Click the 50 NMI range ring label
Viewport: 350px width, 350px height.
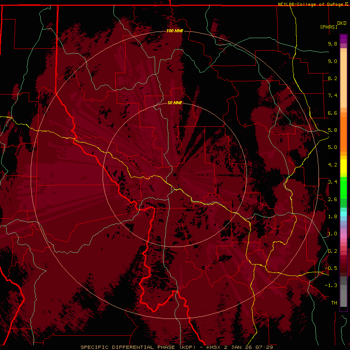pos(175,103)
